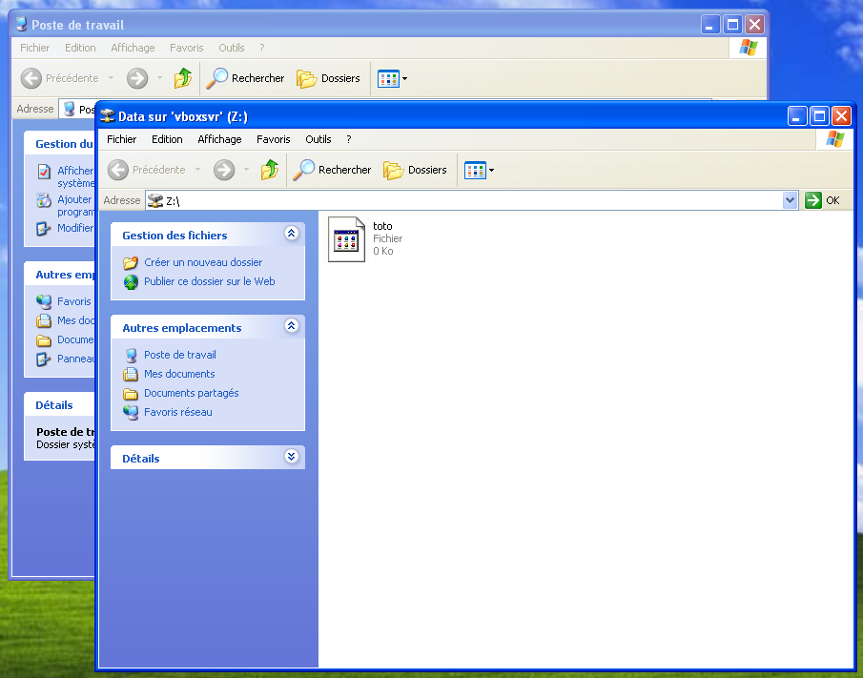Image resolution: width=863 pixels, height=678 pixels.
Task: Click the Z:\ address input field
Action: [x=467, y=200]
